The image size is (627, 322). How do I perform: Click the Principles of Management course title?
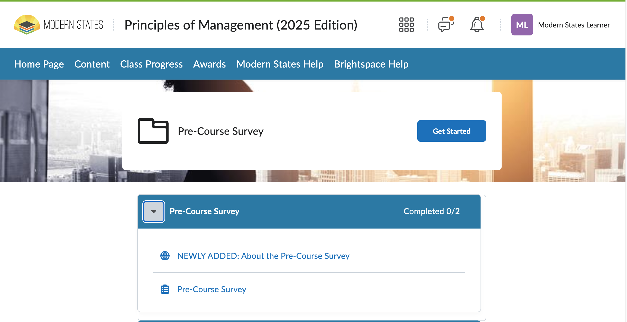pyautogui.click(x=241, y=25)
